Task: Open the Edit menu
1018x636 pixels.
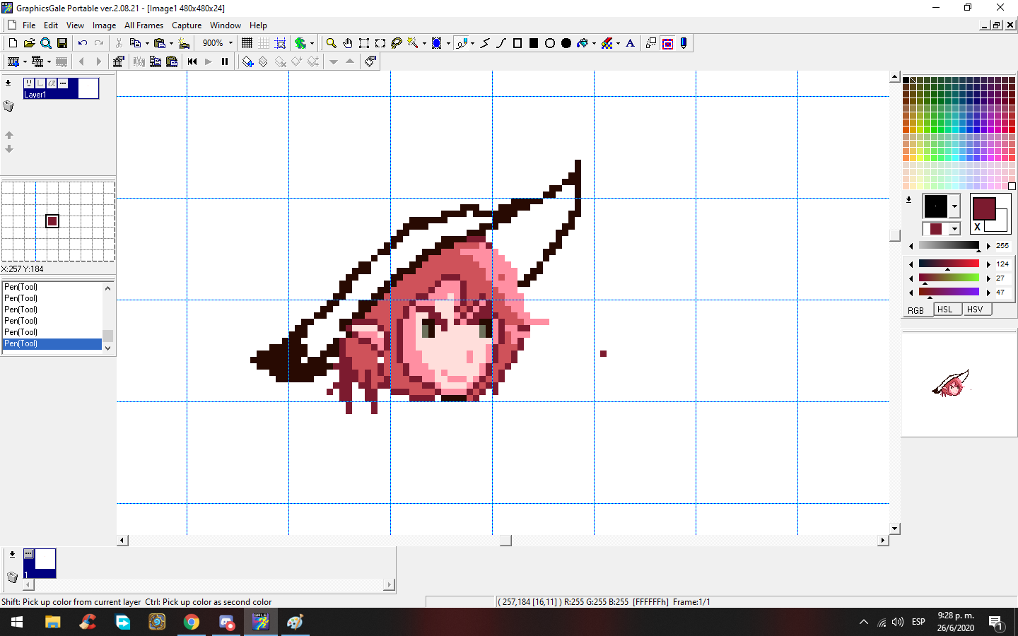Action: 51,25
